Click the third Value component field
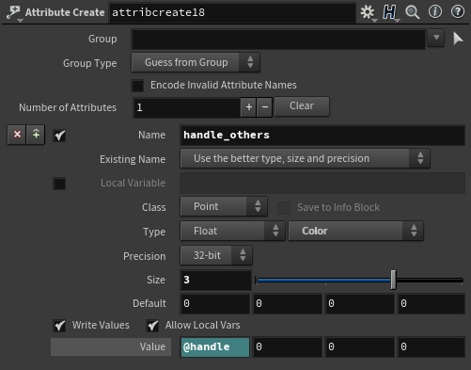Screen dimensions: 471x370 360,347
